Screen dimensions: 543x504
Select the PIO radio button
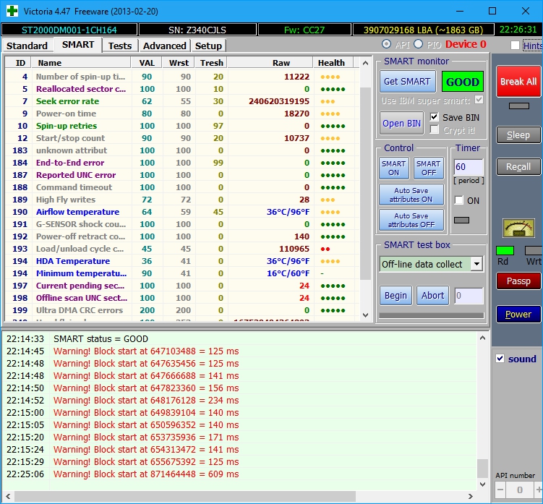pos(419,44)
